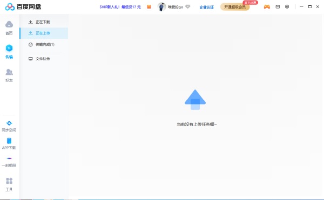Image resolution: width=324 pixels, height=200 pixels.
Task: Open the 好友 friends section
Action: tap(9, 75)
